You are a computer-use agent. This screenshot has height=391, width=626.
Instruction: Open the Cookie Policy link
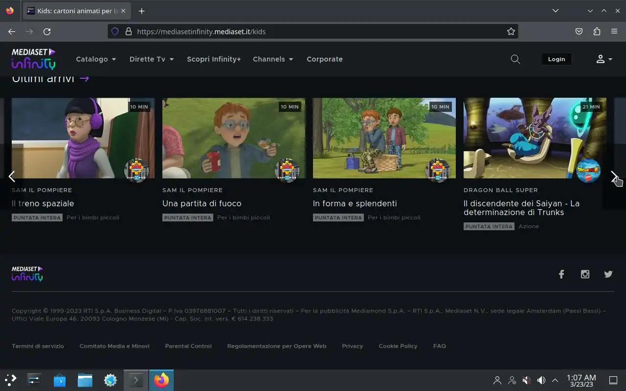pos(398,346)
